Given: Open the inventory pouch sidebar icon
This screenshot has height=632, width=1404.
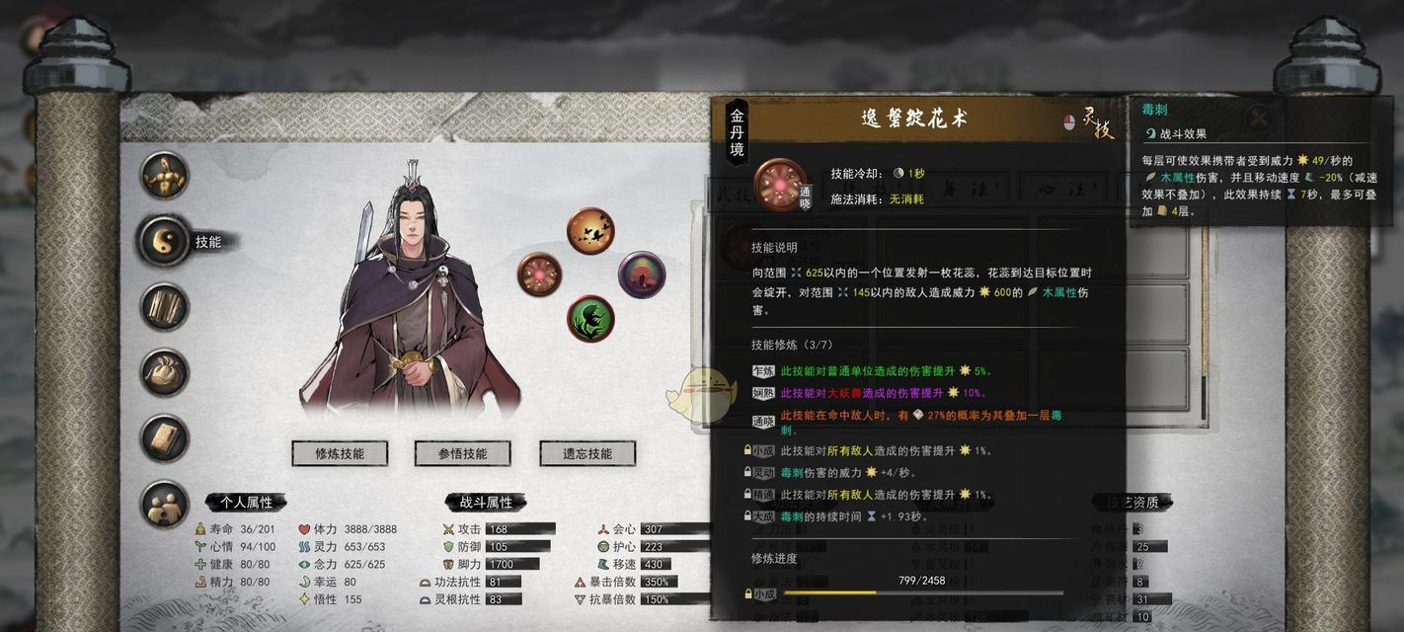Looking at the screenshot, I should click(x=164, y=372).
